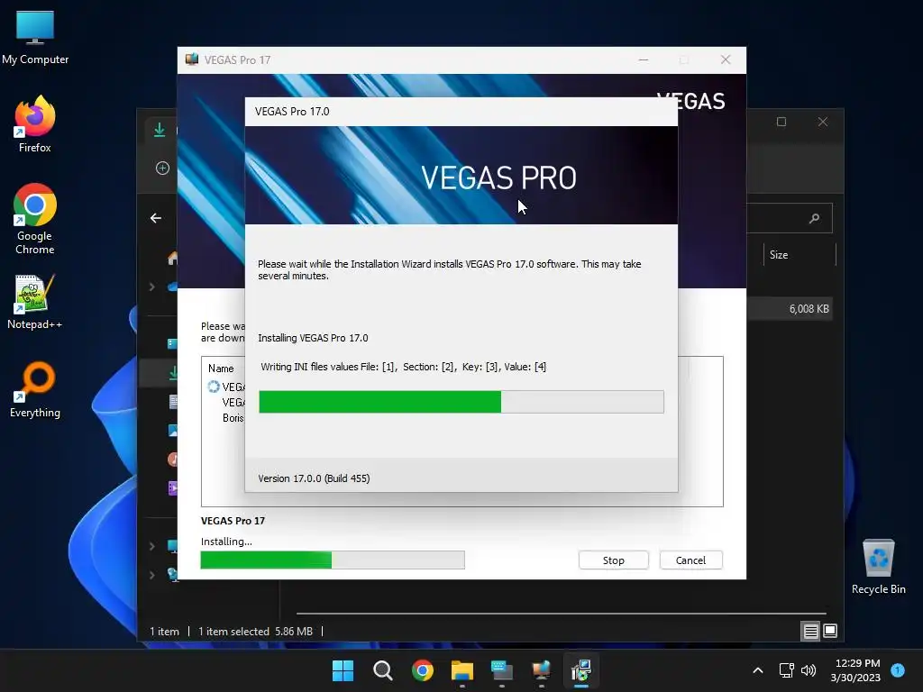This screenshot has width=923, height=692.
Task: Click the Downloads tab icon in File Explorer
Action: tap(160, 130)
